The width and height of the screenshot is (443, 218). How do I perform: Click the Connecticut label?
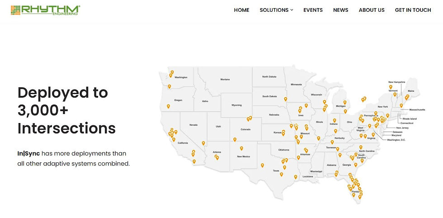(407, 123)
